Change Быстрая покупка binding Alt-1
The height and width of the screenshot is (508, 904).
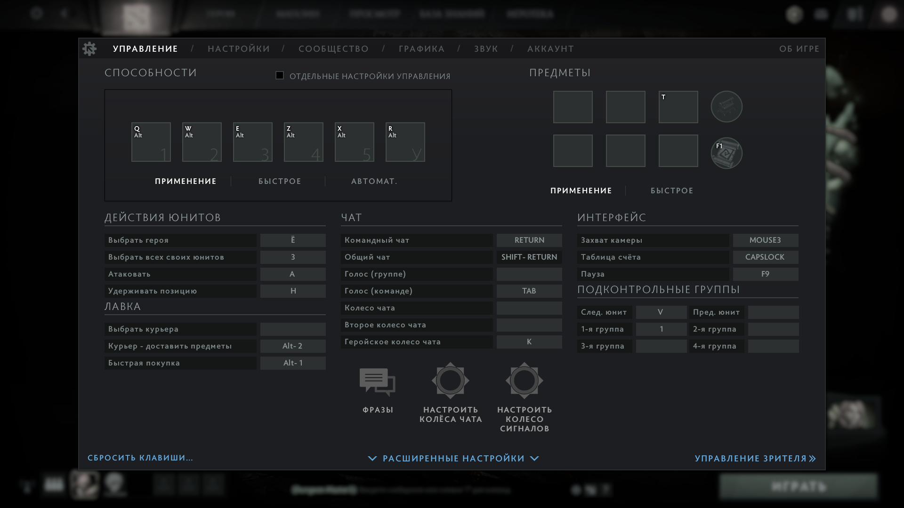click(293, 363)
